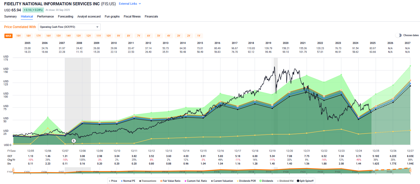Click the right handle of range navigator

[x=410, y=170]
